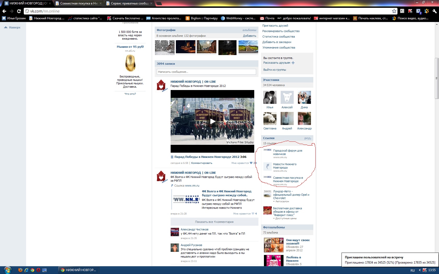Open Новости Нижнего Новгорода link
This screenshot has width=439, height=274.
(285, 166)
